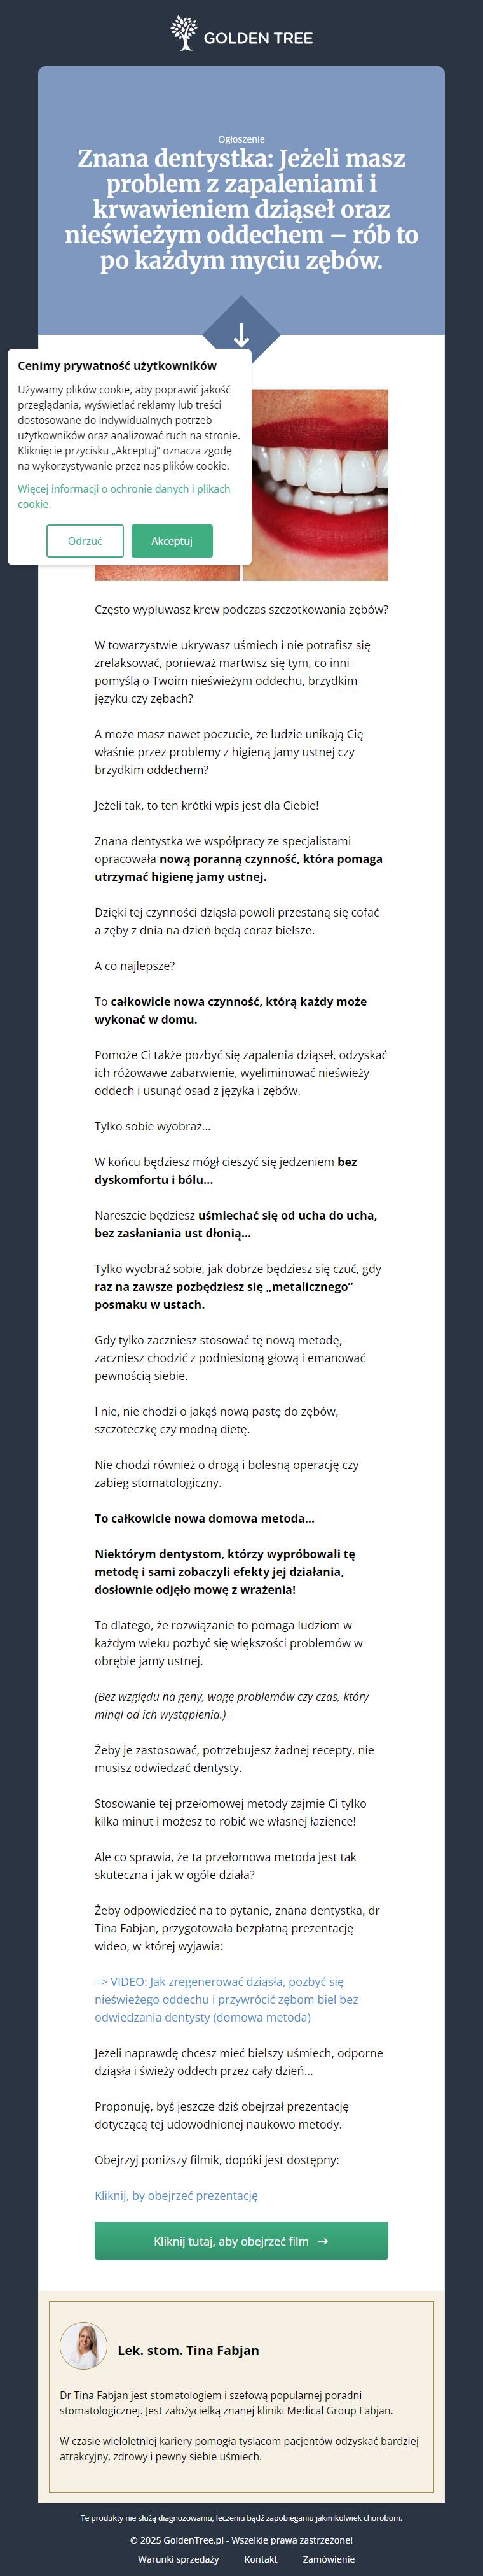483x2576 pixels.
Task: Click the right arrow icon in the green button
Action: pyautogui.click(x=322, y=2241)
